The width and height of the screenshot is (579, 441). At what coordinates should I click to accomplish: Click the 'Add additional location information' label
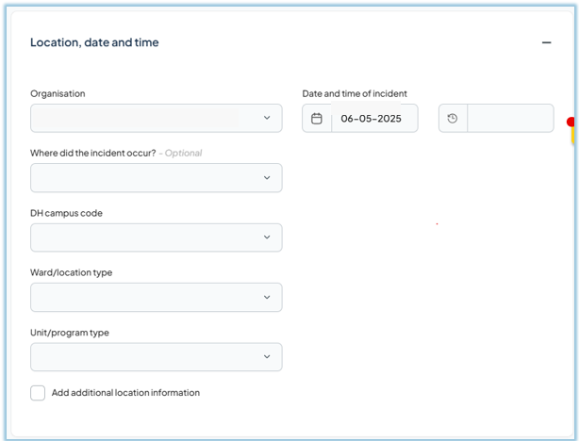[125, 393]
